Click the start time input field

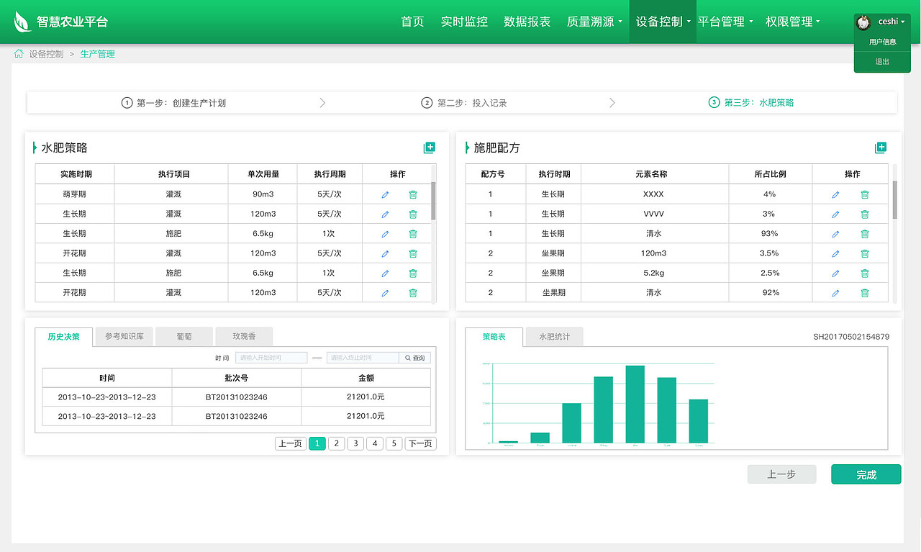point(271,358)
